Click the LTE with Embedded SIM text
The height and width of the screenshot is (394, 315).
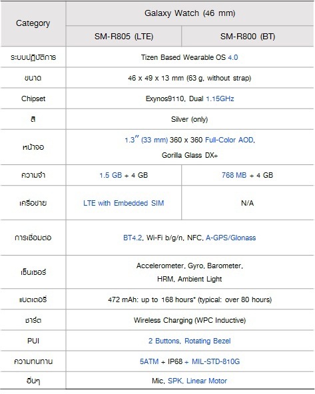tap(124, 203)
